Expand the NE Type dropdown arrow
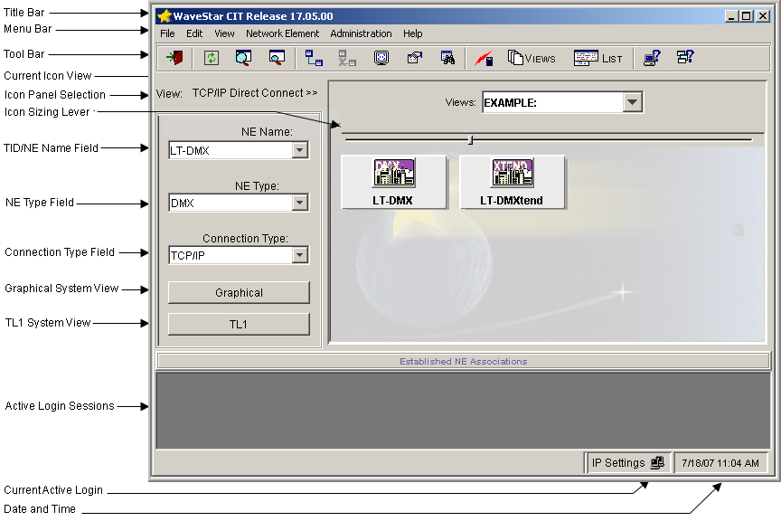This screenshot has height=521, width=781. (300, 203)
